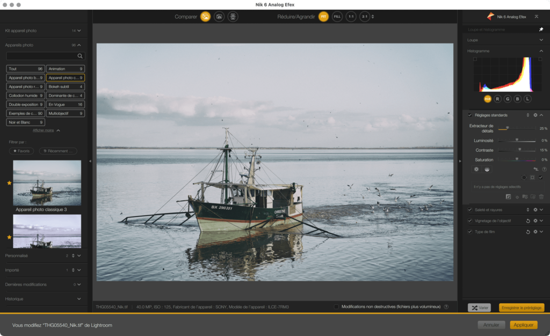Collapse Appareils photo section
Screen dimensions: 550x336
pos(79,45)
